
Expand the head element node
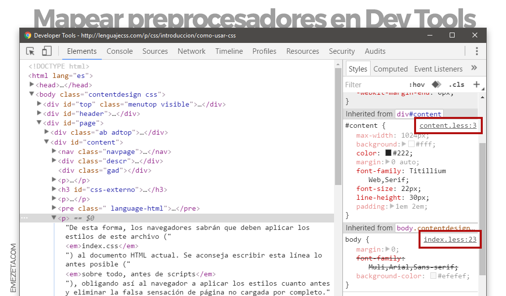coord(32,84)
